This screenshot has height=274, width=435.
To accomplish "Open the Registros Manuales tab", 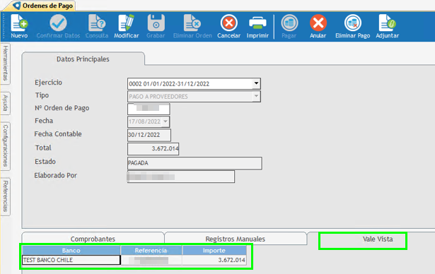I will pos(236,239).
